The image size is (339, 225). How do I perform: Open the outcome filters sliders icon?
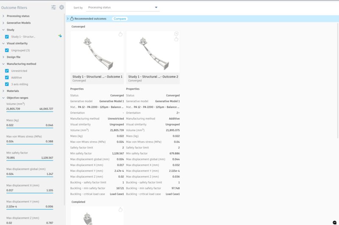point(53,7)
